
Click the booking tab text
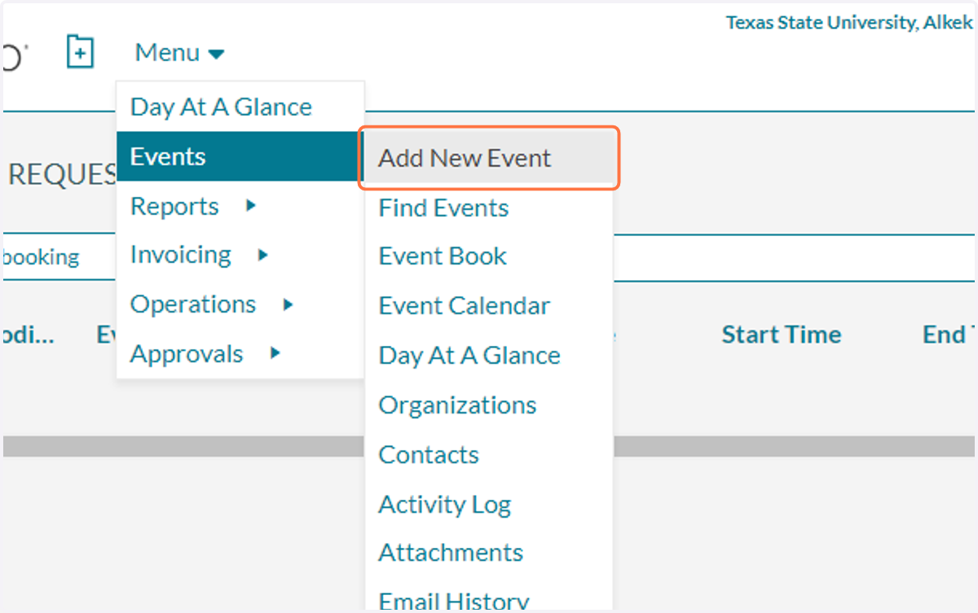pyautogui.click(x=41, y=257)
